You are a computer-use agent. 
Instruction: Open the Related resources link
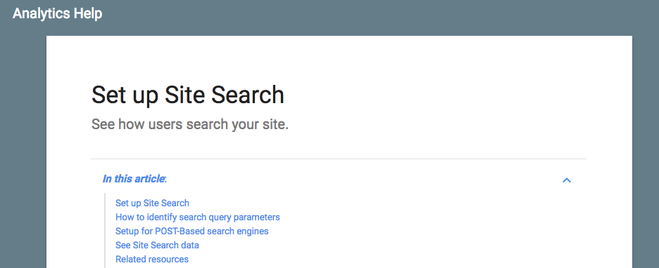152,259
